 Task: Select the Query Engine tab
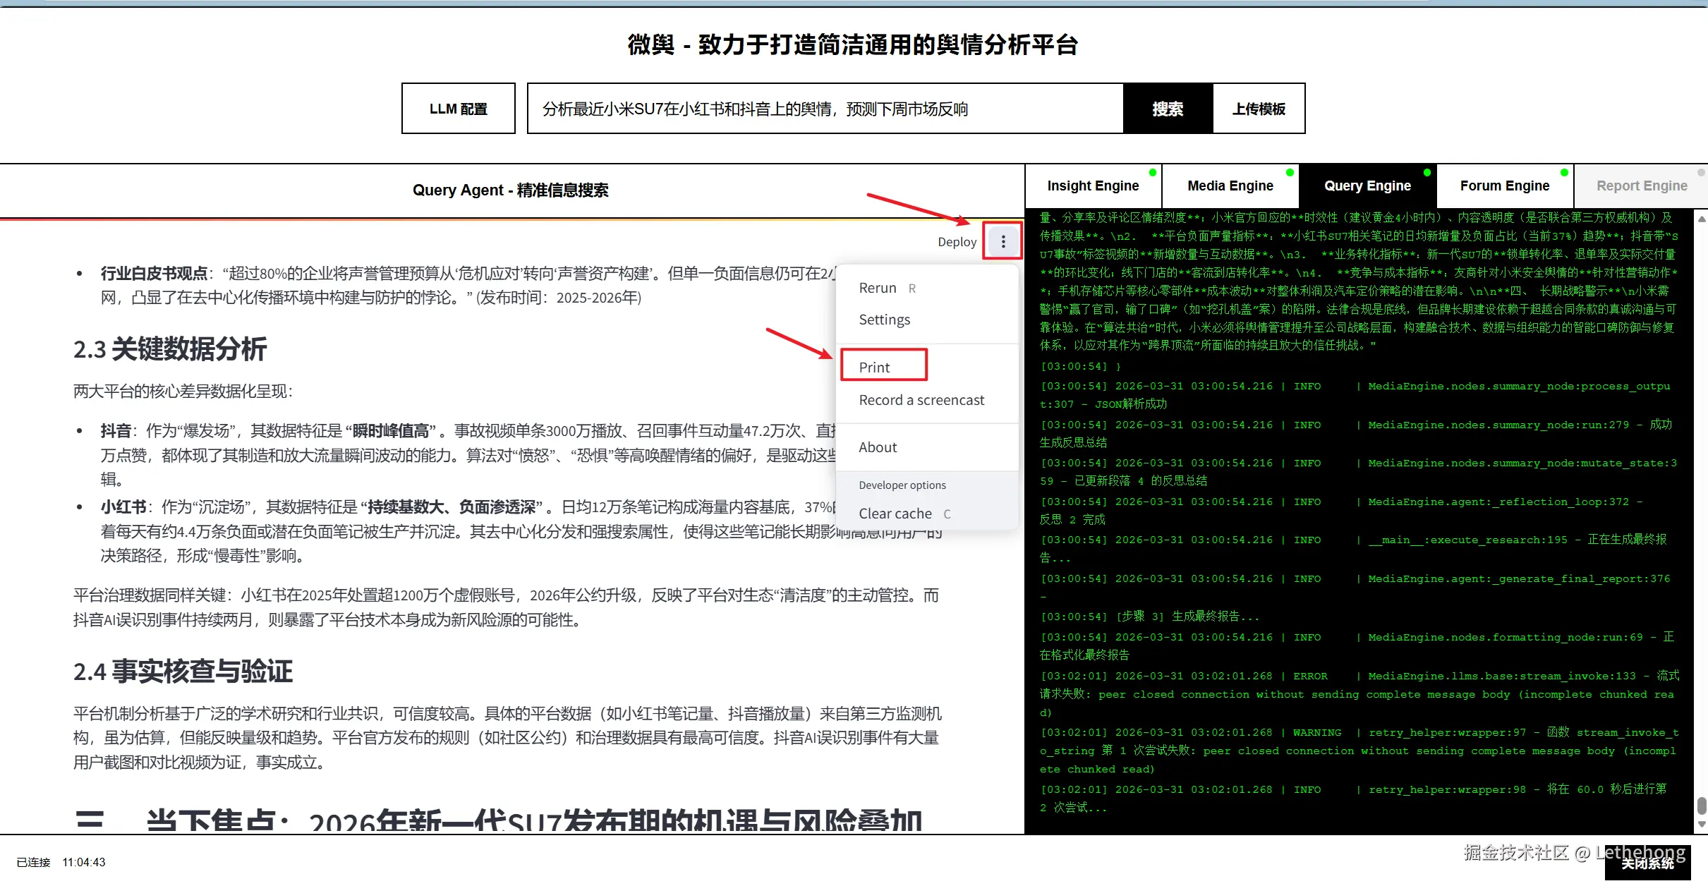(x=1367, y=186)
